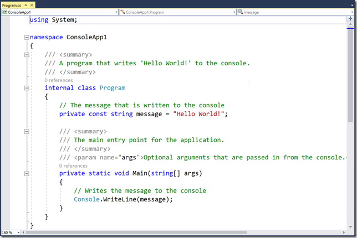The height and width of the screenshot is (238, 357).
Task: Close the Program.cs tab
Action: pyautogui.click(x=32, y=4)
